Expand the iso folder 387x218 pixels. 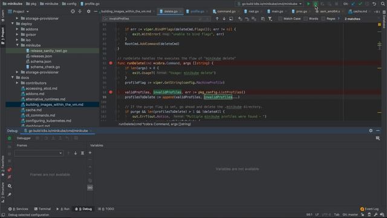point(17,40)
